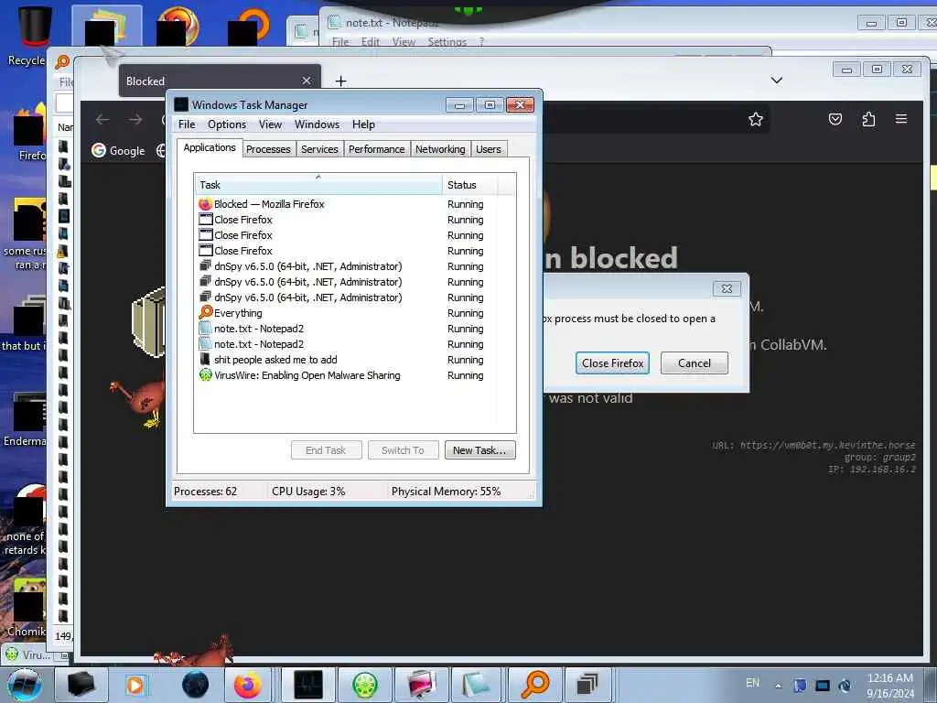This screenshot has width=937, height=703.
Task: Click Close Firefox button in the dialog
Action: click(612, 362)
